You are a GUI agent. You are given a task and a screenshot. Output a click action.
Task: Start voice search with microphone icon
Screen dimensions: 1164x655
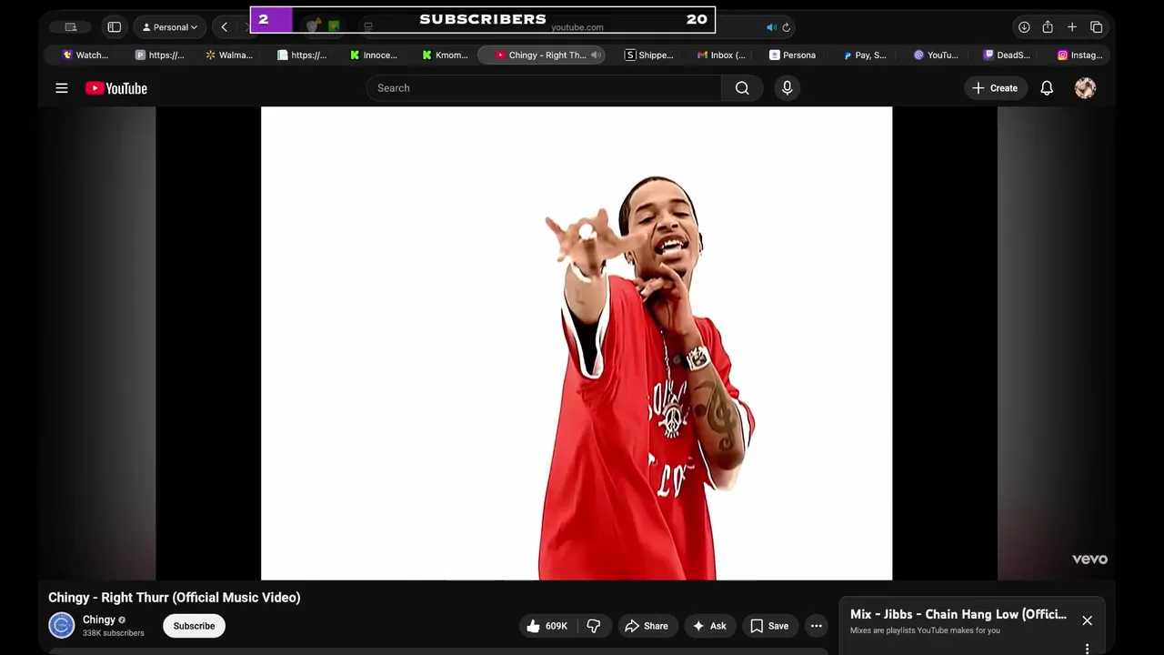pos(788,88)
